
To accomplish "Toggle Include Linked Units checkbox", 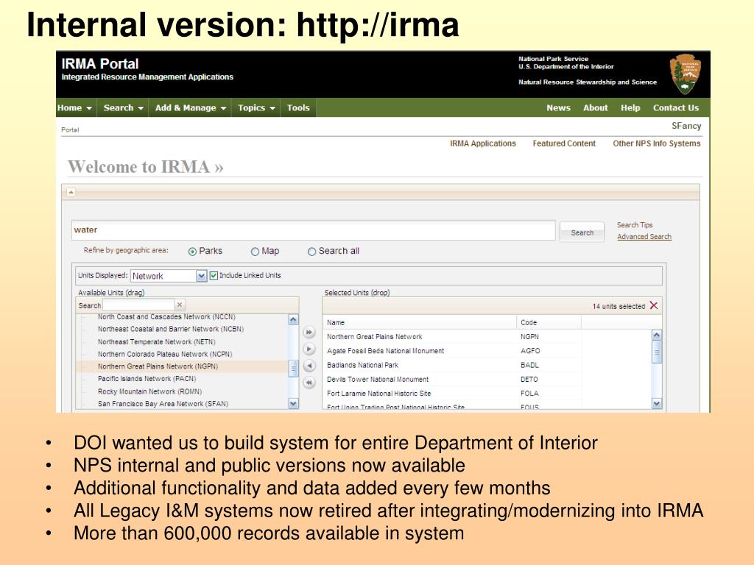I will 214,275.
